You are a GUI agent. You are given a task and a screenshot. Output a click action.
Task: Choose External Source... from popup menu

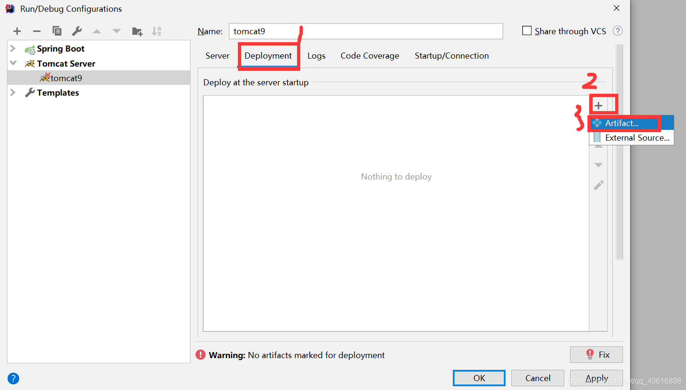point(632,138)
